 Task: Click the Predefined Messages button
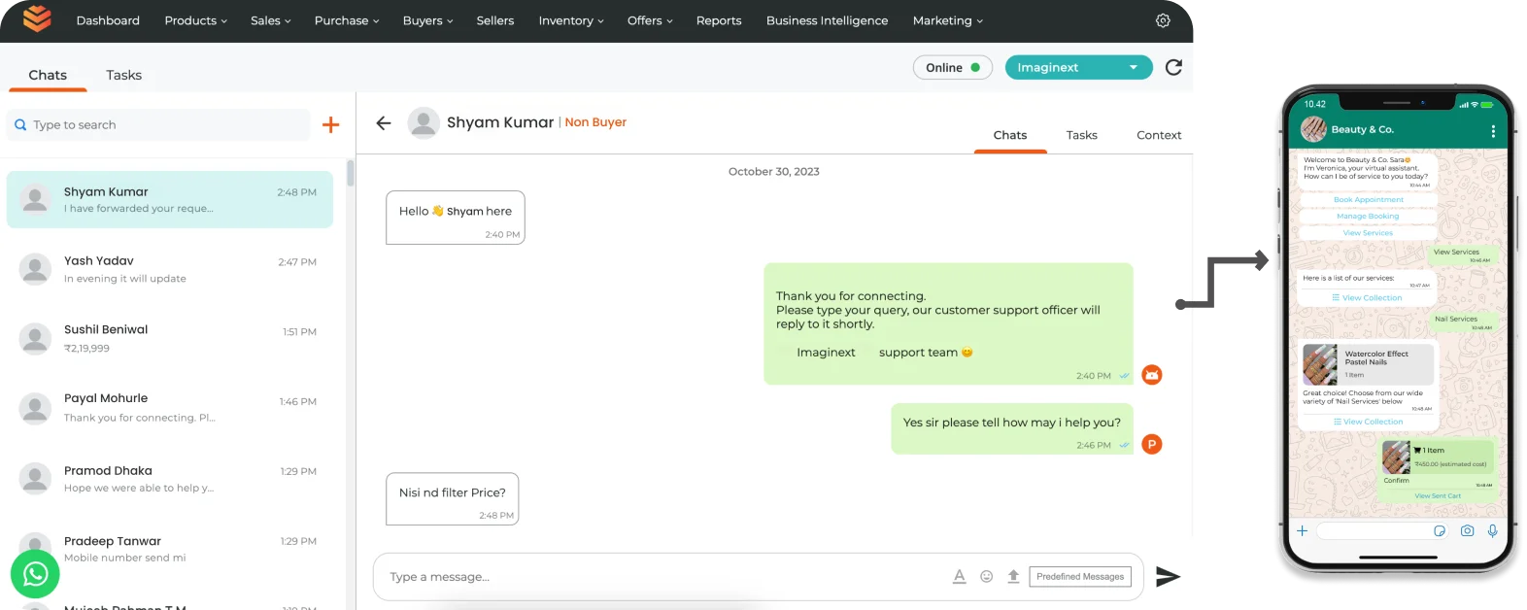click(1080, 576)
